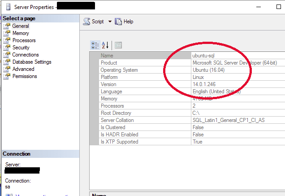Click the Security page icon
This screenshot has width=285, height=196.
7,48
